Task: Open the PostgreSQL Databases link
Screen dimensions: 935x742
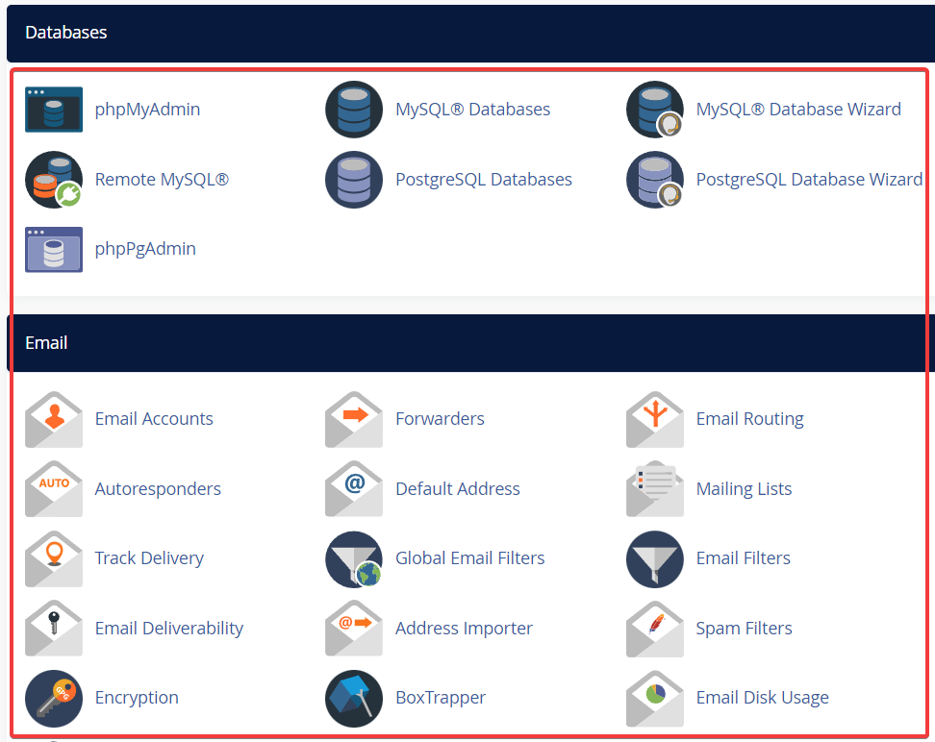Action: click(x=484, y=180)
